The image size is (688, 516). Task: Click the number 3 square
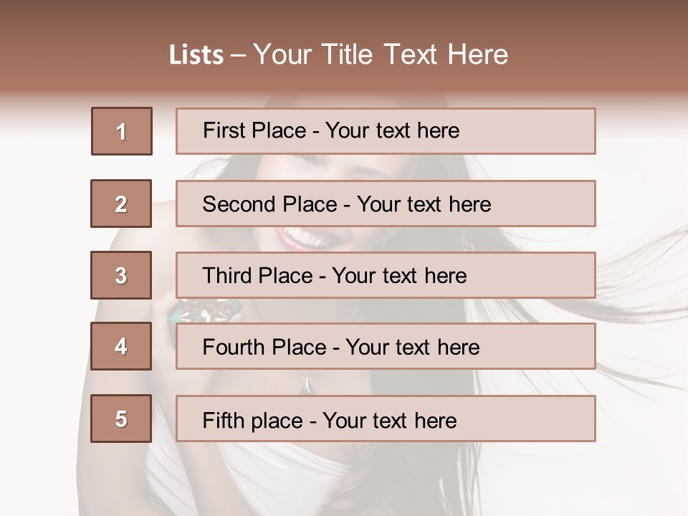coord(121,275)
